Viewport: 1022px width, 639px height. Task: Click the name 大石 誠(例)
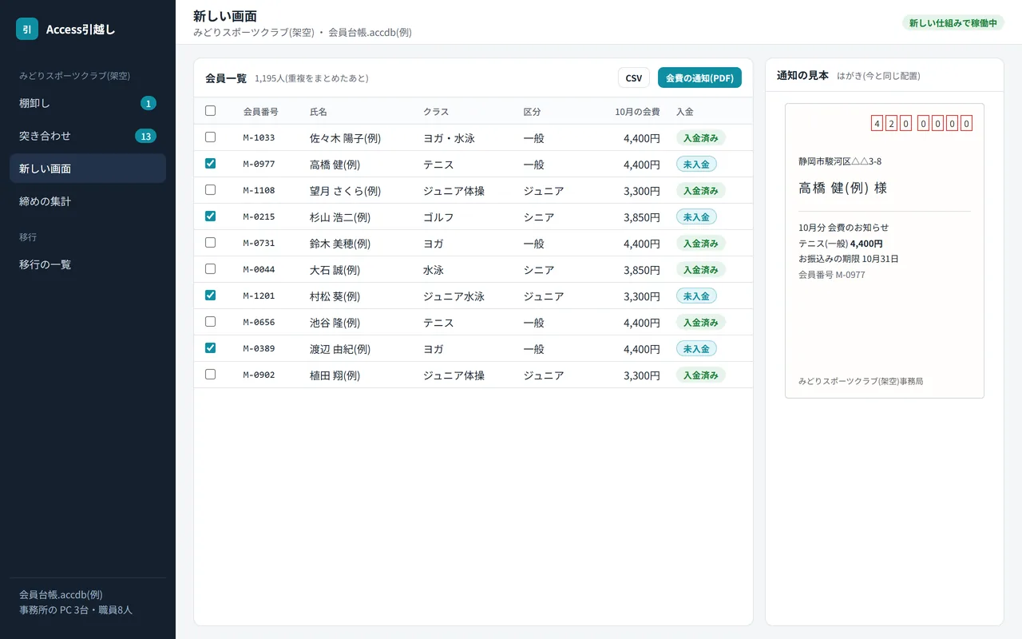click(x=335, y=270)
